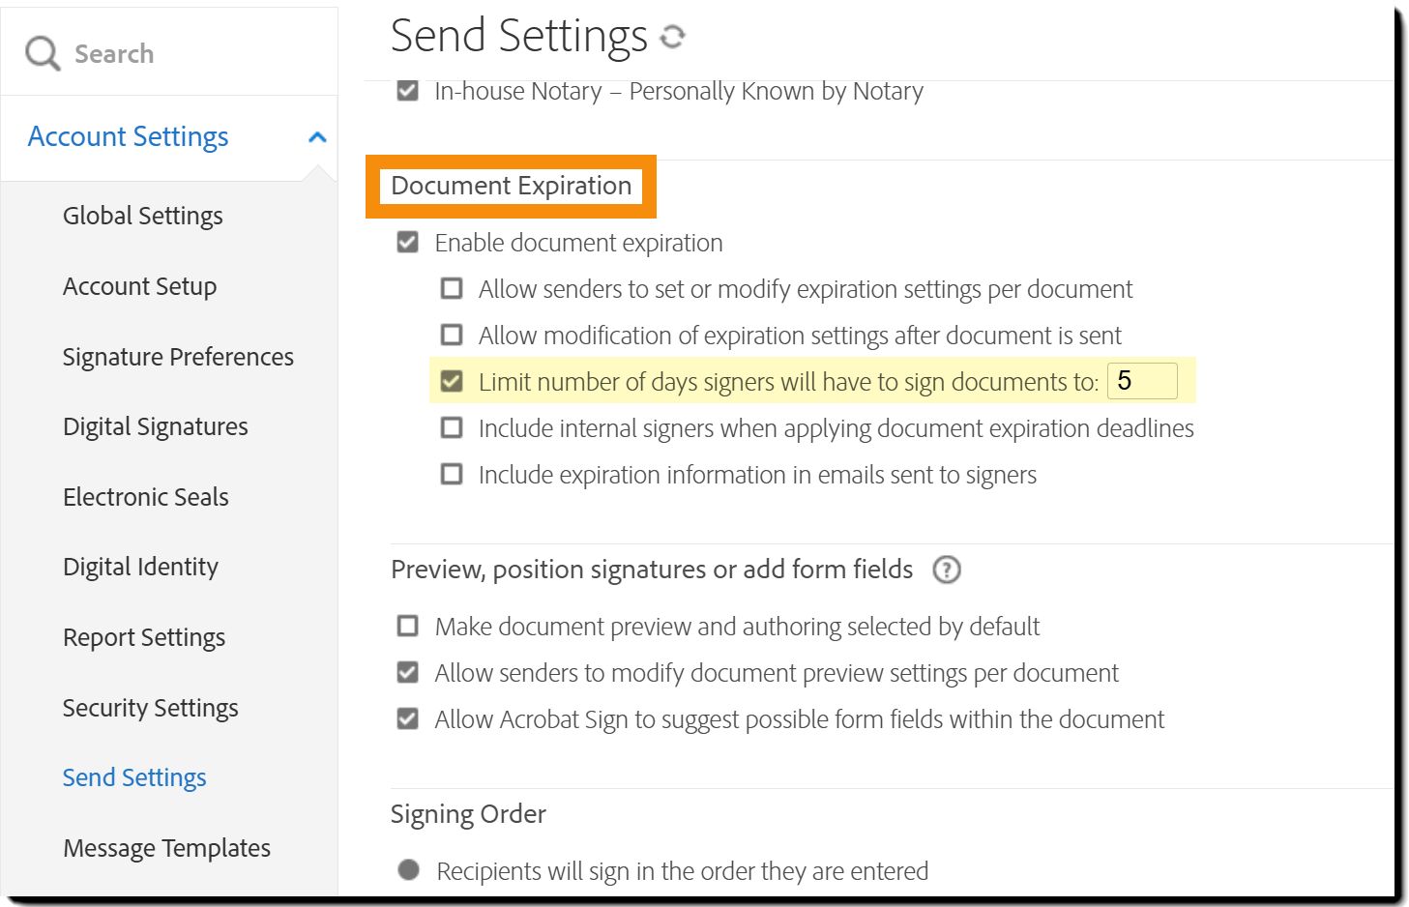Navigate to Message Templates
Image resolution: width=1409 pixels, height=907 pixels.
tap(166, 848)
